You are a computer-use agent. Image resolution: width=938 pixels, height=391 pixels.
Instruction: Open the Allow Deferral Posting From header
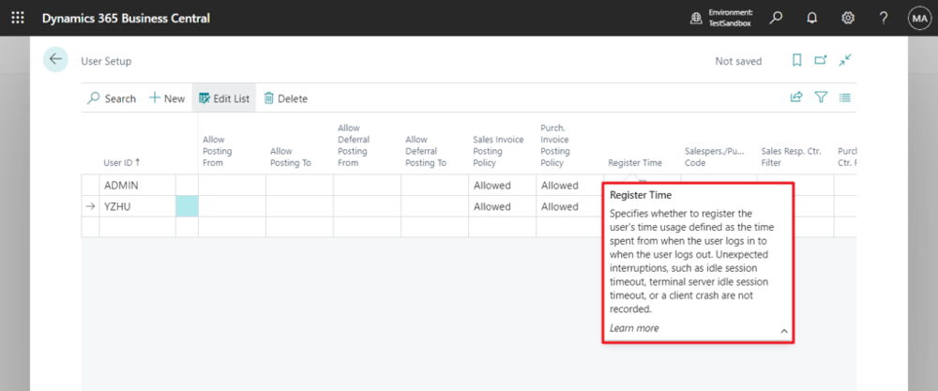point(354,145)
